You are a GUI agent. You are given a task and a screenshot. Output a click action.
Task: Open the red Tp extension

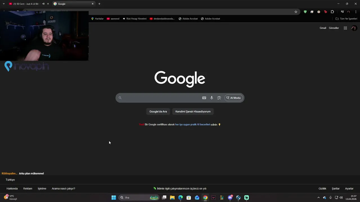[325, 12]
